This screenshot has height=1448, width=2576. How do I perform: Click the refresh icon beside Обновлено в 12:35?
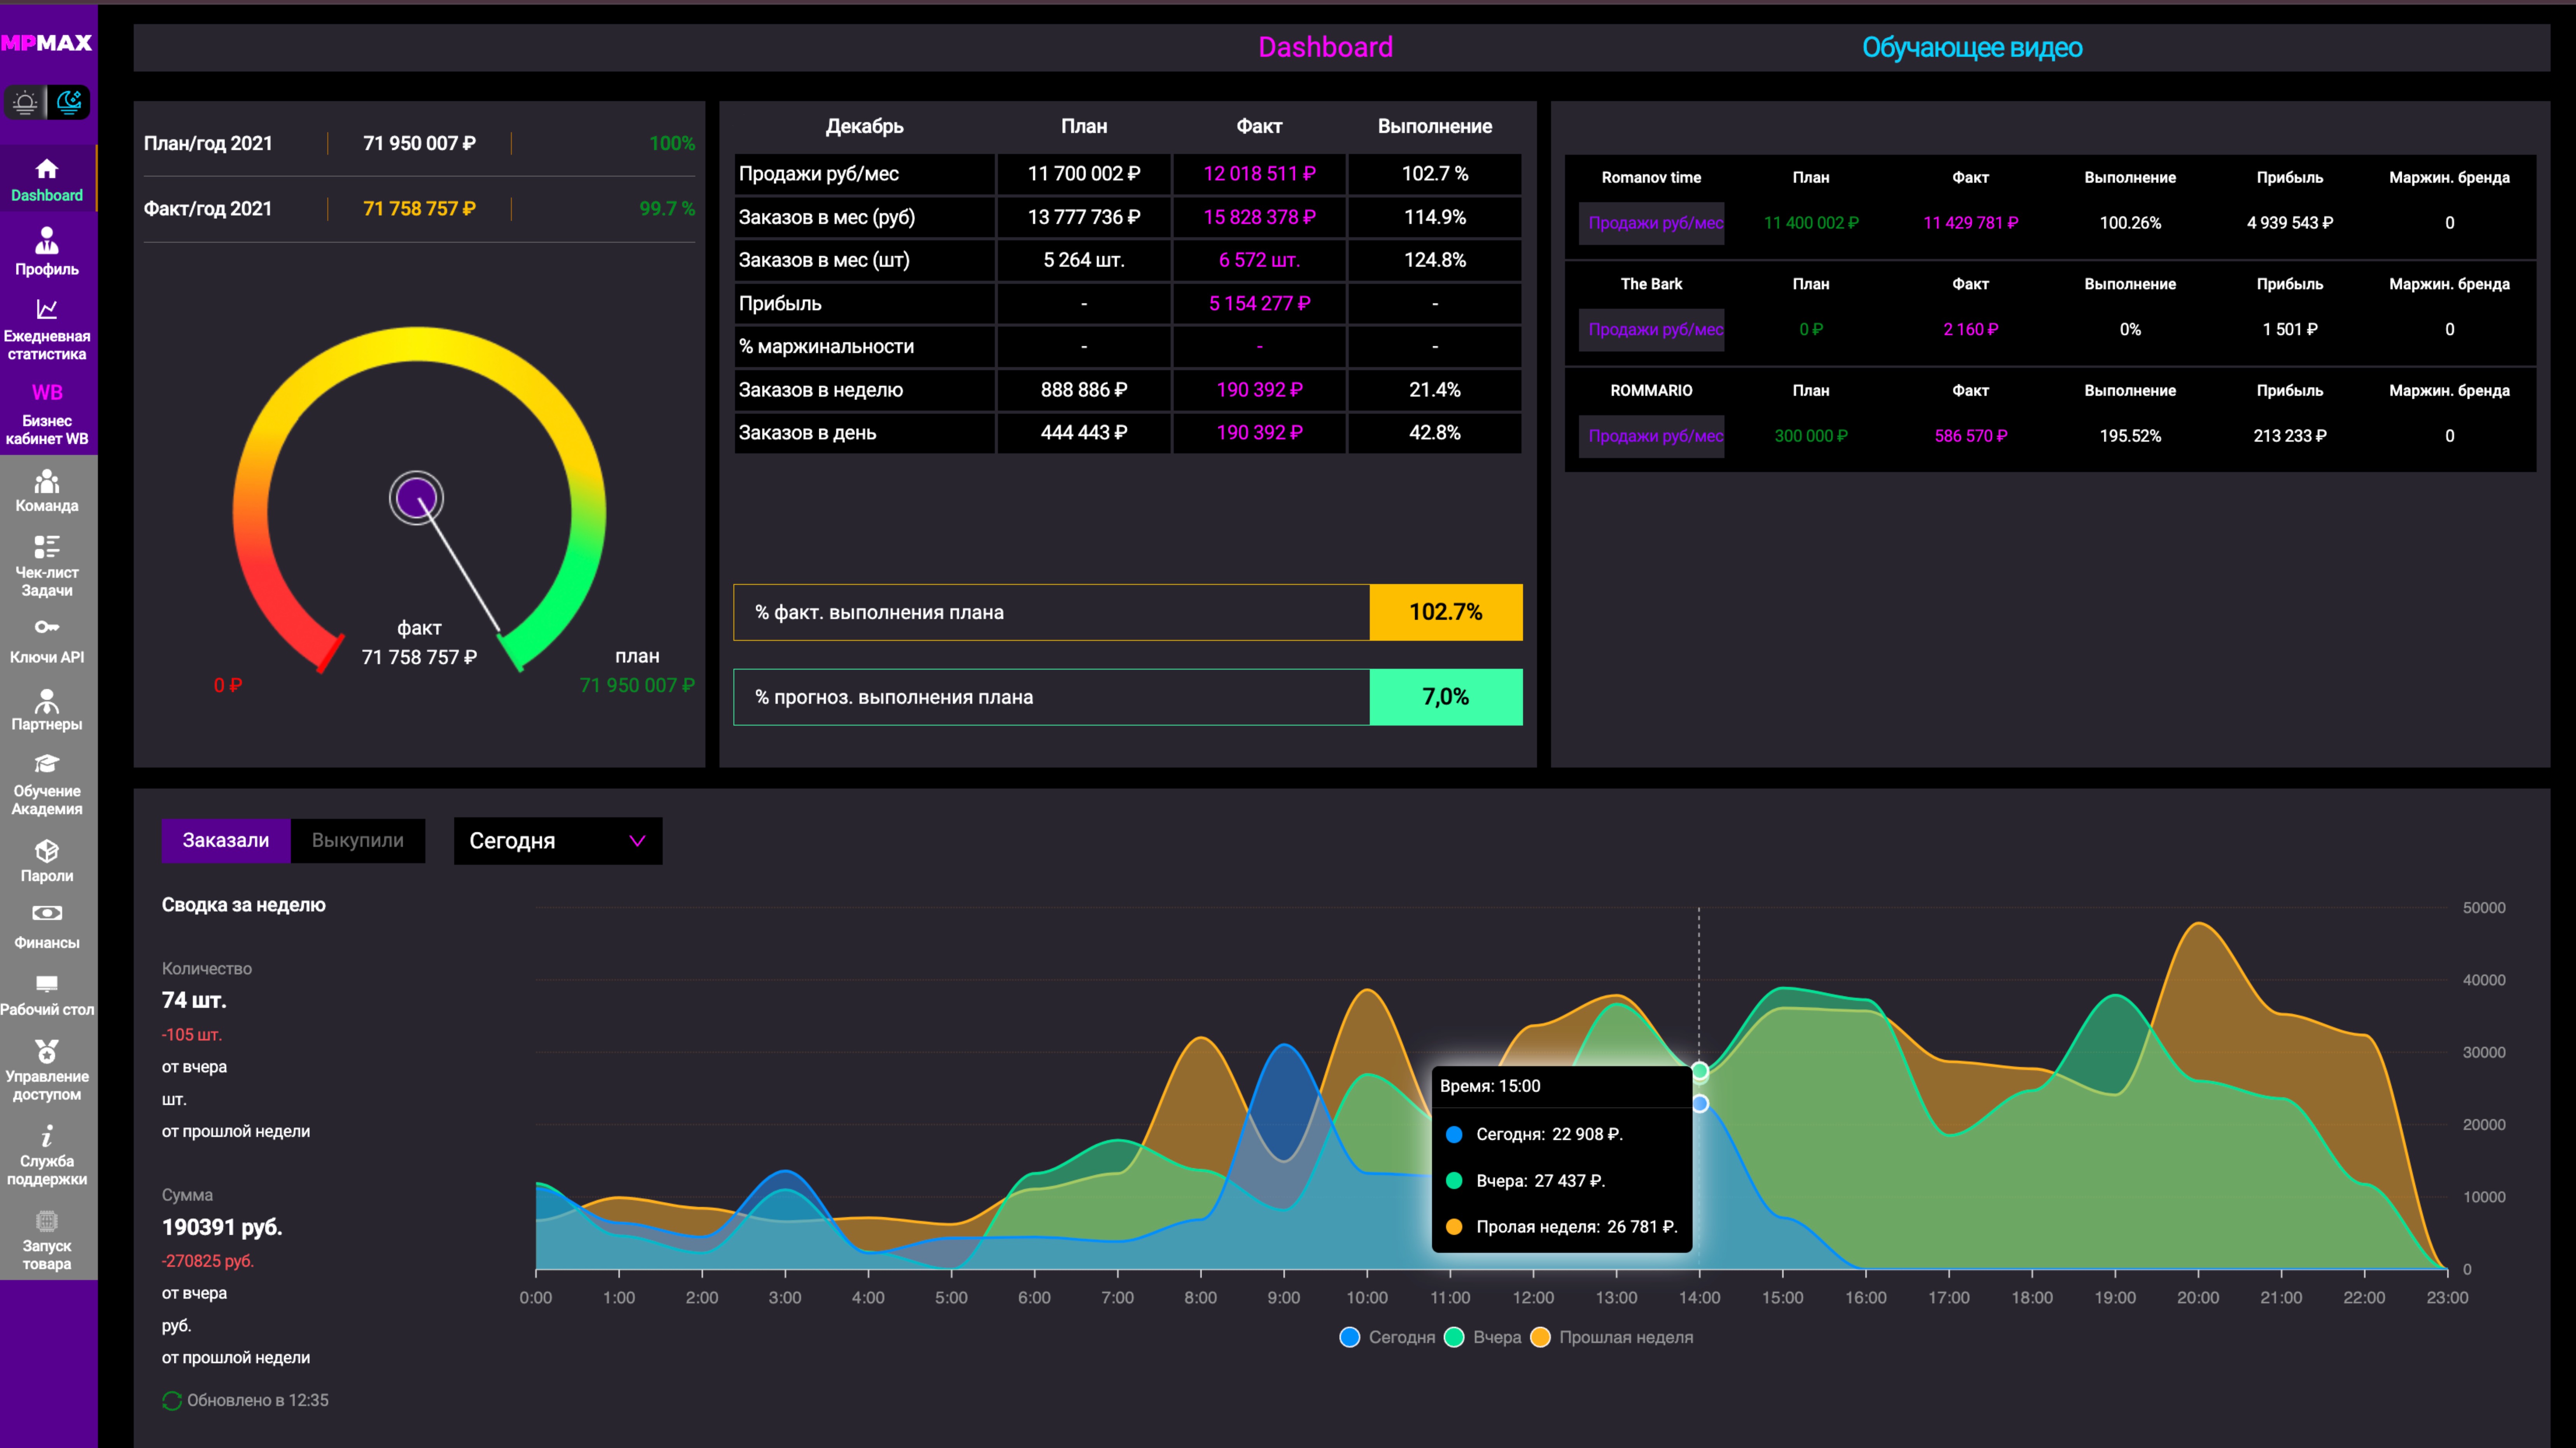tap(172, 1401)
